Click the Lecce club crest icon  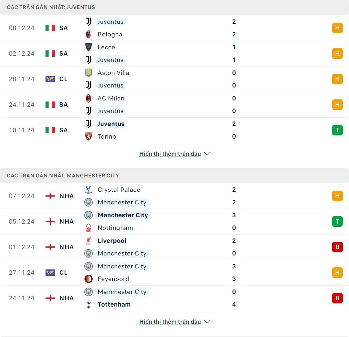tap(89, 47)
